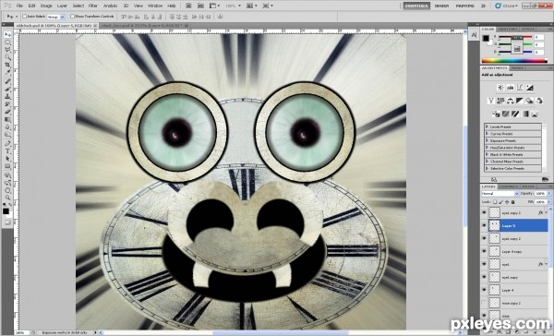Select the Zoom tool in the toolbox
The image size is (554, 336).
(7, 198)
